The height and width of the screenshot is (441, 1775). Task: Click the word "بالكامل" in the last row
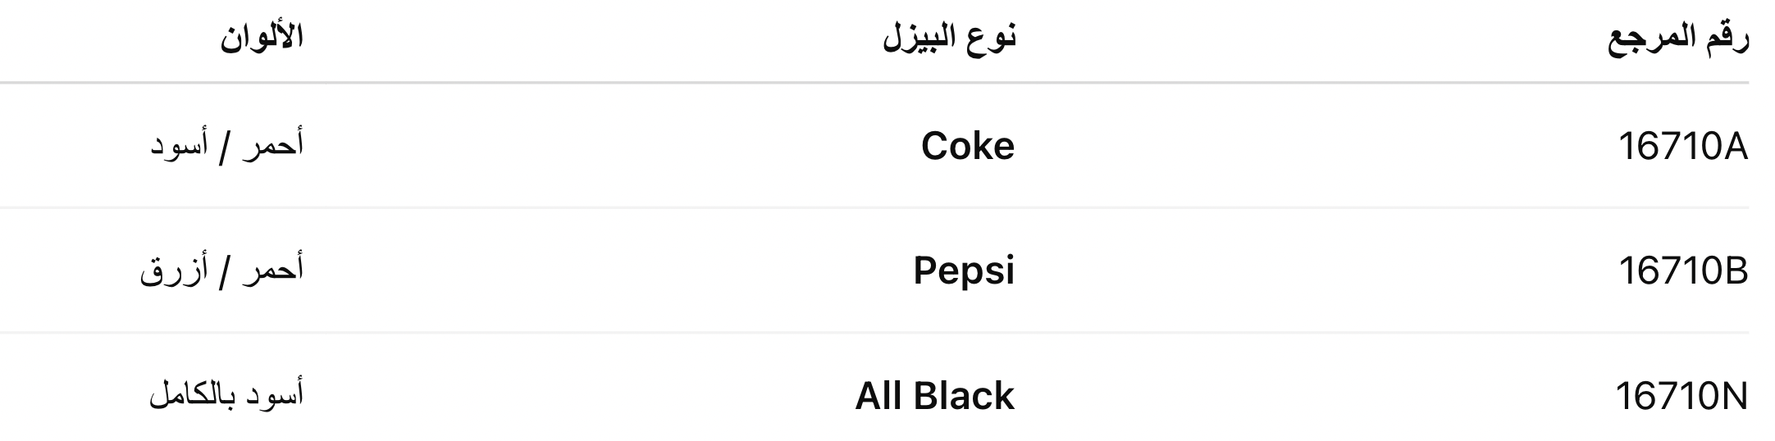pos(188,396)
